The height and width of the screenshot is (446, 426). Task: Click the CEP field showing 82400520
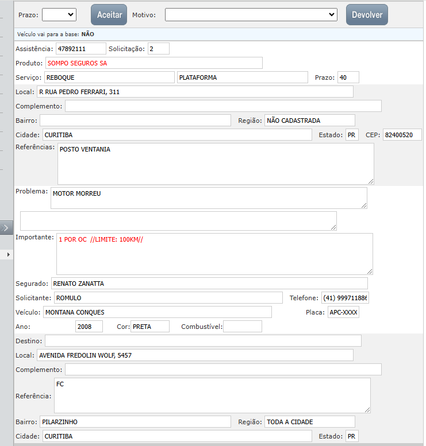(x=402, y=135)
